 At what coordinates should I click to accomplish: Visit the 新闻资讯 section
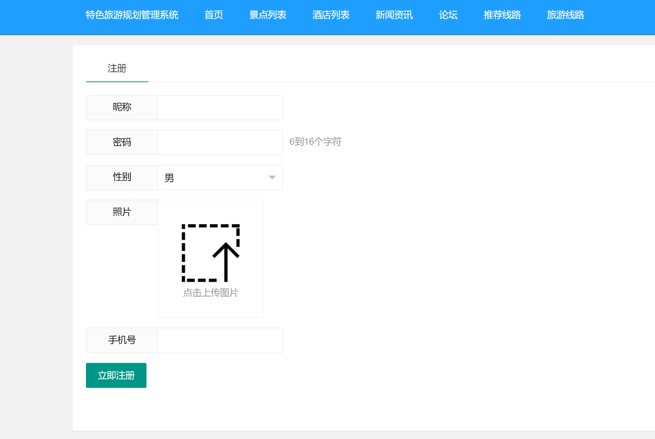tap(394, 15)
